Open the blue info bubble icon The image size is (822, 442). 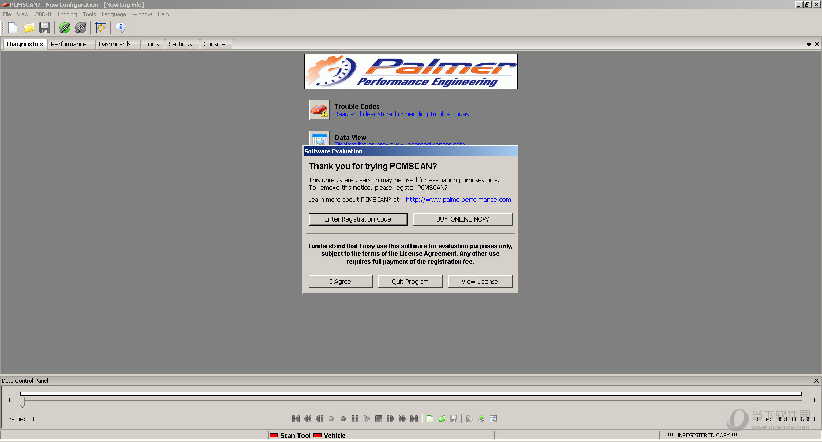tap(121, 28)
